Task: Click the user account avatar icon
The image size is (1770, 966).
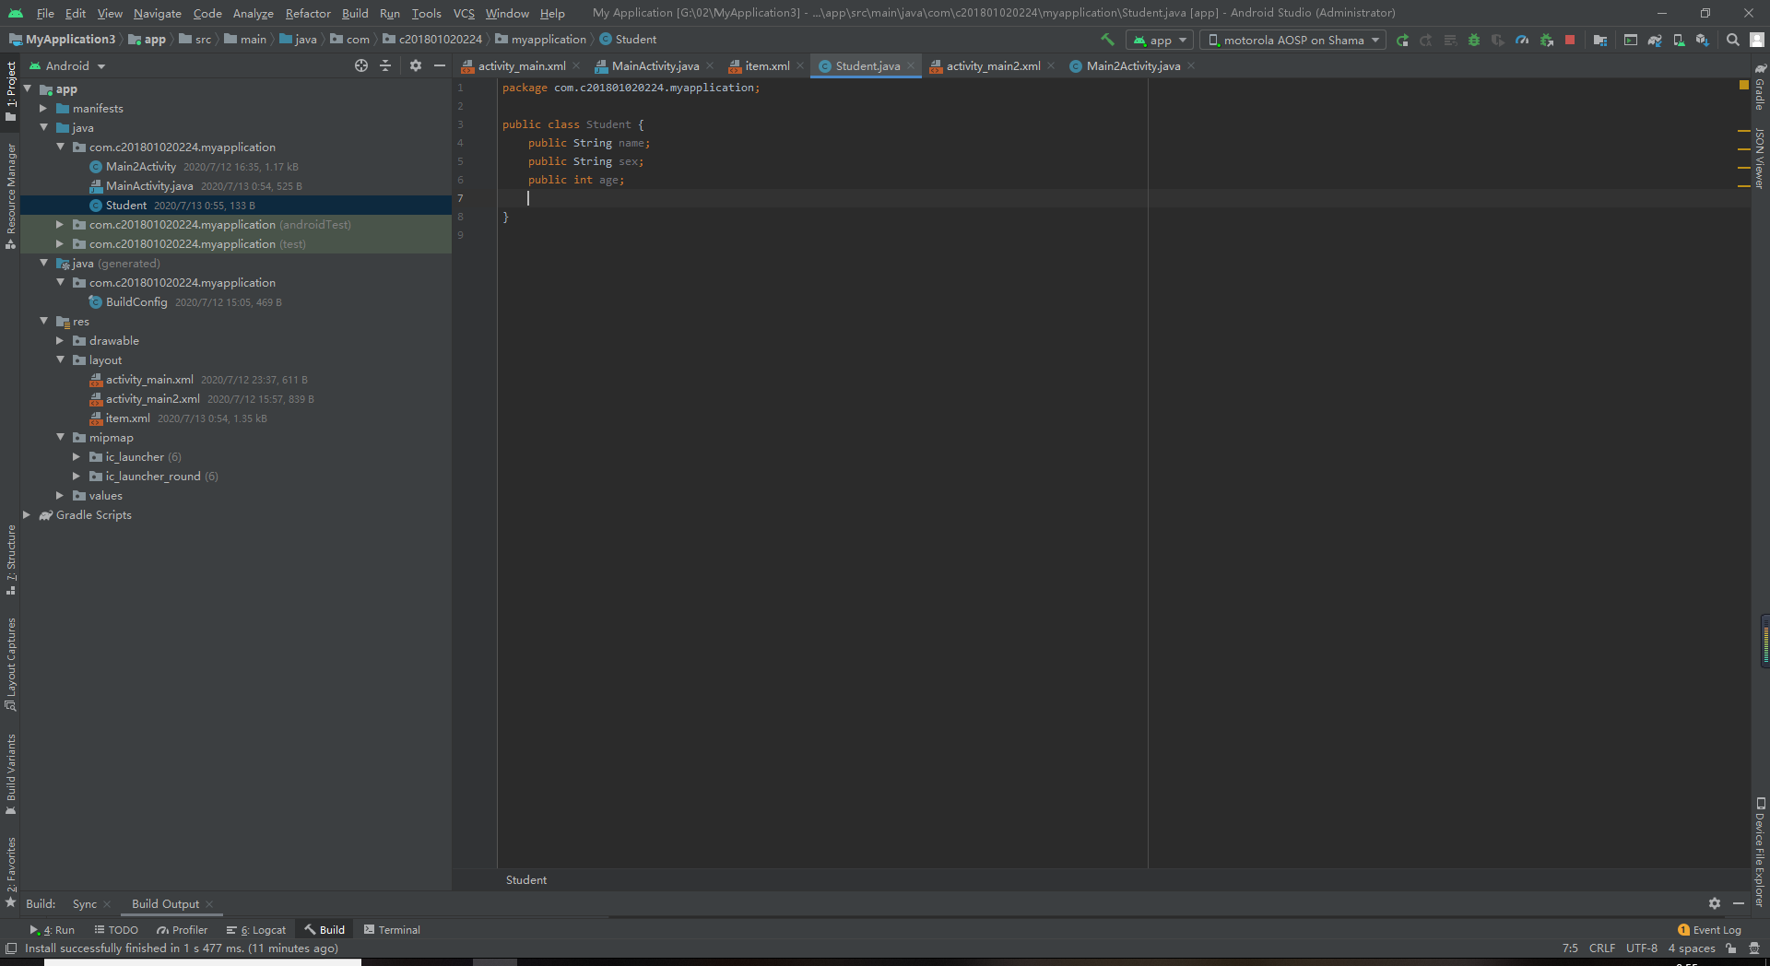Action: [x=1757, y=40]
